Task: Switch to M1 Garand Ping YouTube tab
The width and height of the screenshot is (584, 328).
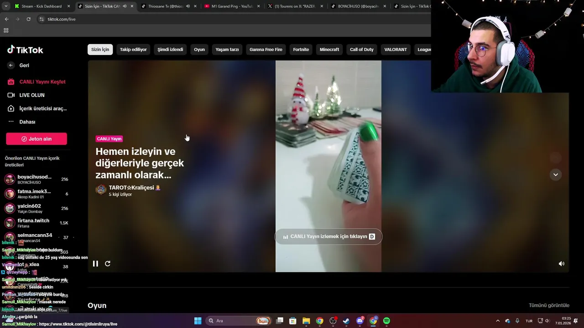Action: [232, 6]
